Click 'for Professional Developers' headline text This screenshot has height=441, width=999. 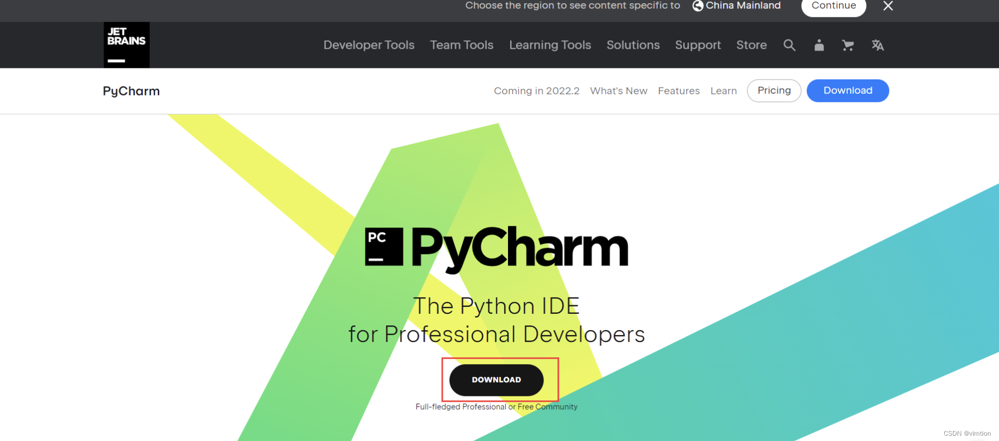point(496,334)
